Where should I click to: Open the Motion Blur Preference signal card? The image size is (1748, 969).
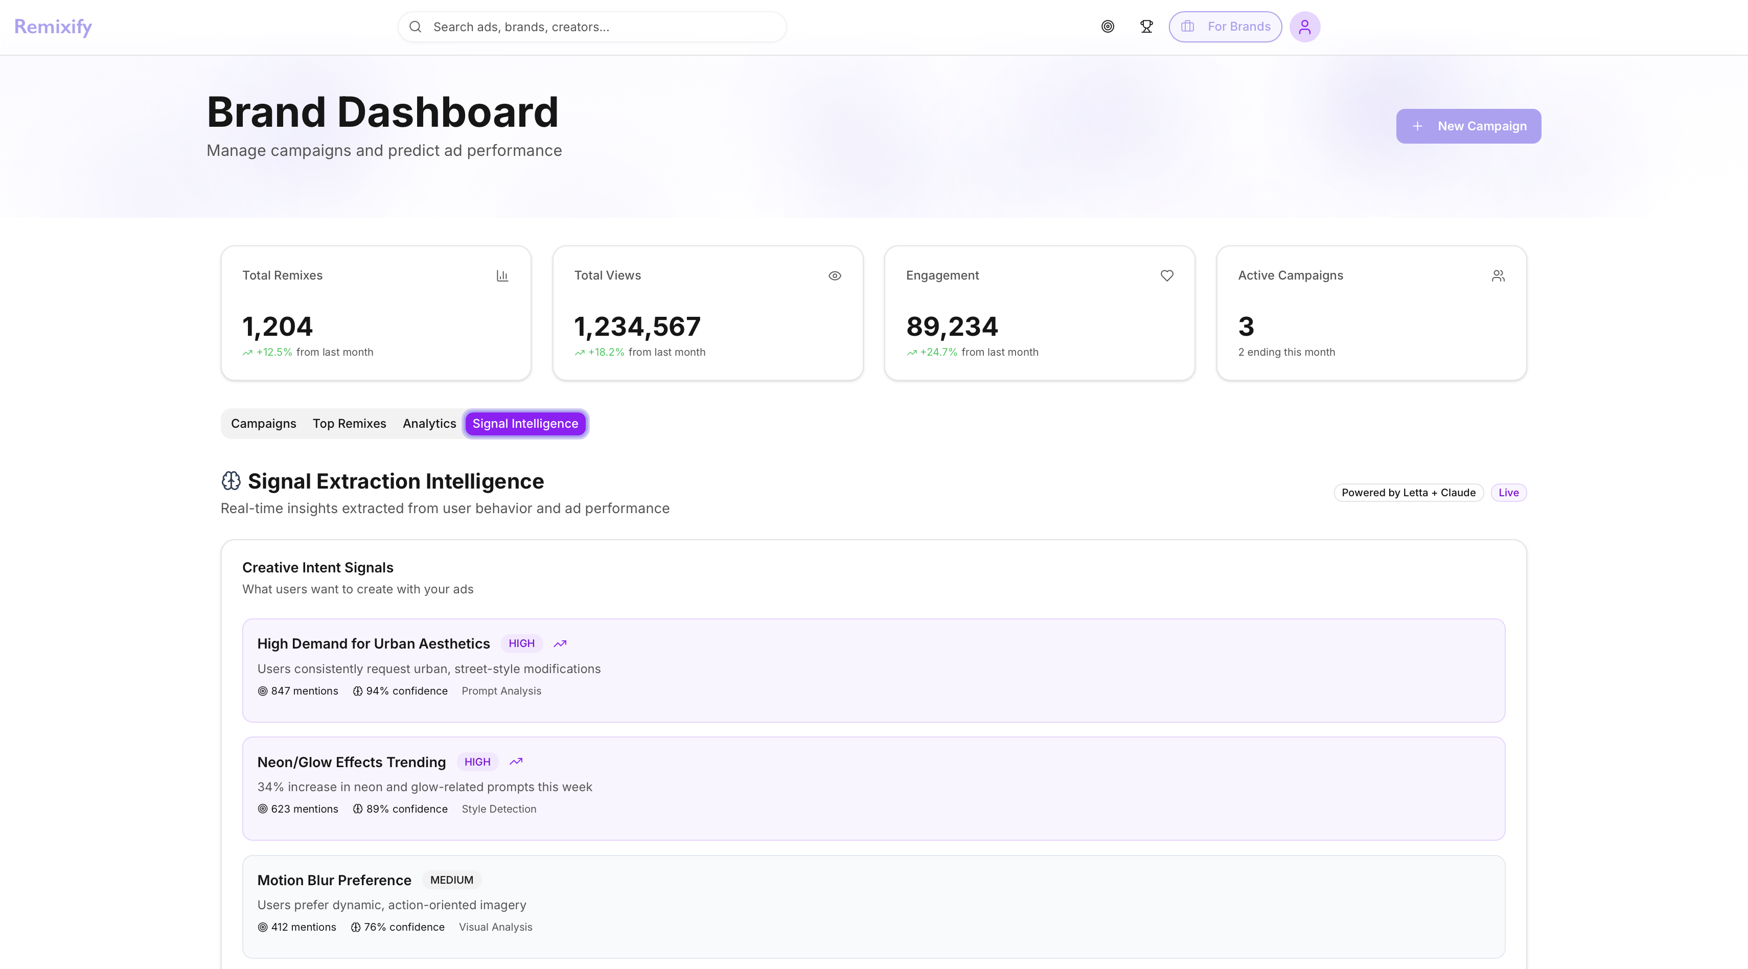(873, 906)
